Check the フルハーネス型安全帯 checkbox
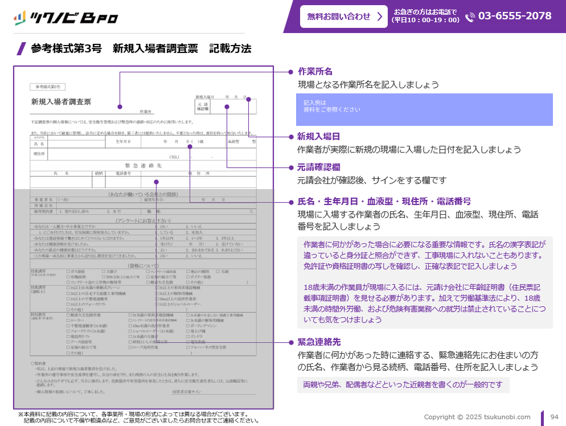This screenshot has height=426, width=566. [188, 347]
